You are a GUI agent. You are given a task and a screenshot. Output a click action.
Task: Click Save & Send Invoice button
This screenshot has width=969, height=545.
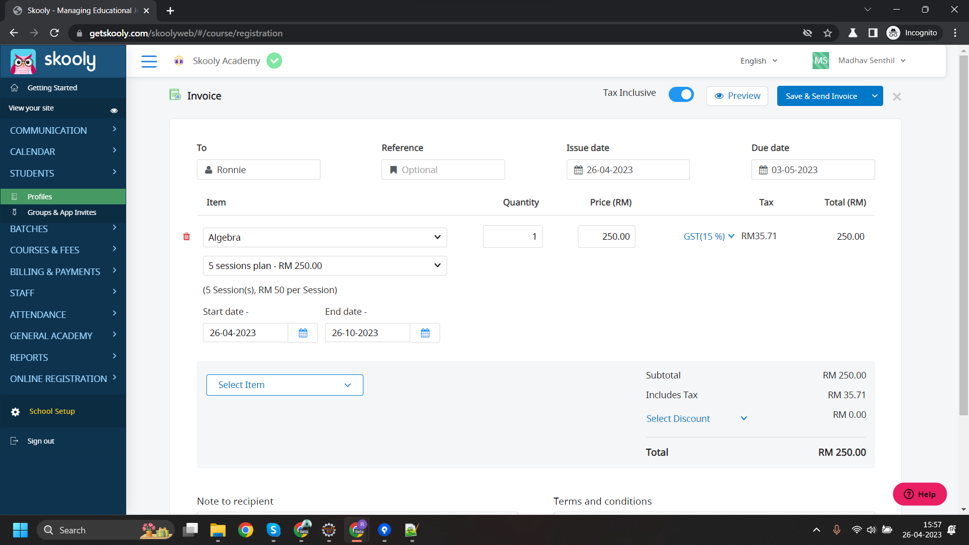821,96
